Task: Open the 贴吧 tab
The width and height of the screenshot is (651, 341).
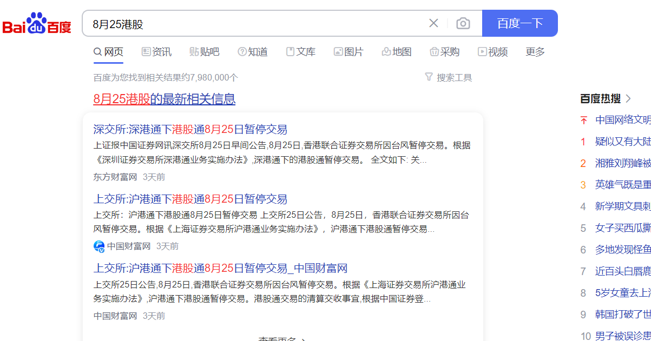Action: (205, 52)
